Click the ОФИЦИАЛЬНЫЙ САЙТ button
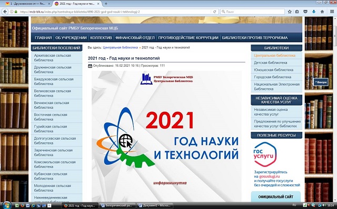Viewport: 337px width, 209px height. pos(276,197)
